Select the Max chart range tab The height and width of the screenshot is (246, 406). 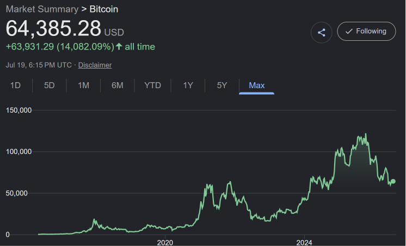point(256,85)
